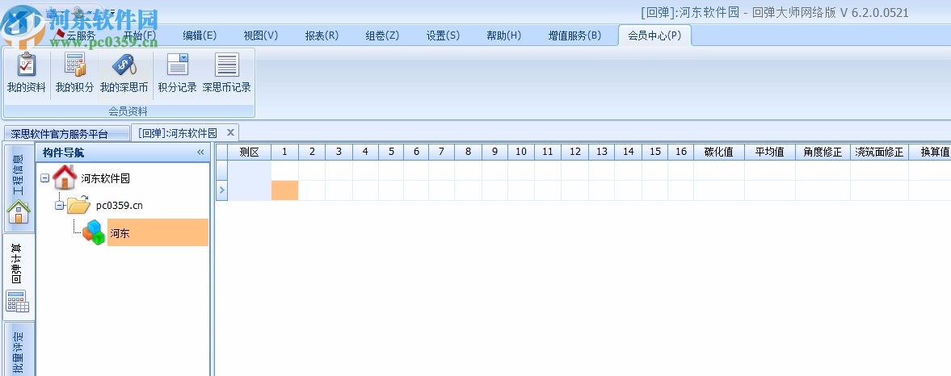Open 增值服务(B) ribbon tab
951x376 pixels.
(575, 36)
